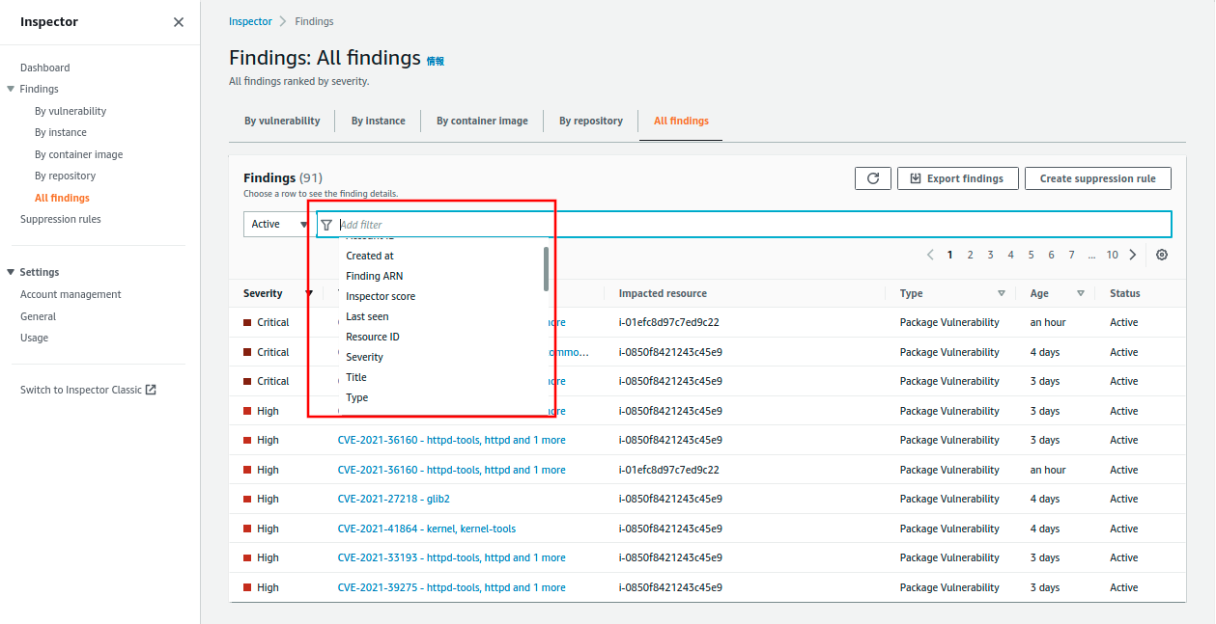Screen dimensions: 1216x624
Task: Go to previous page arrow in pagination
Action: point(930,255)
